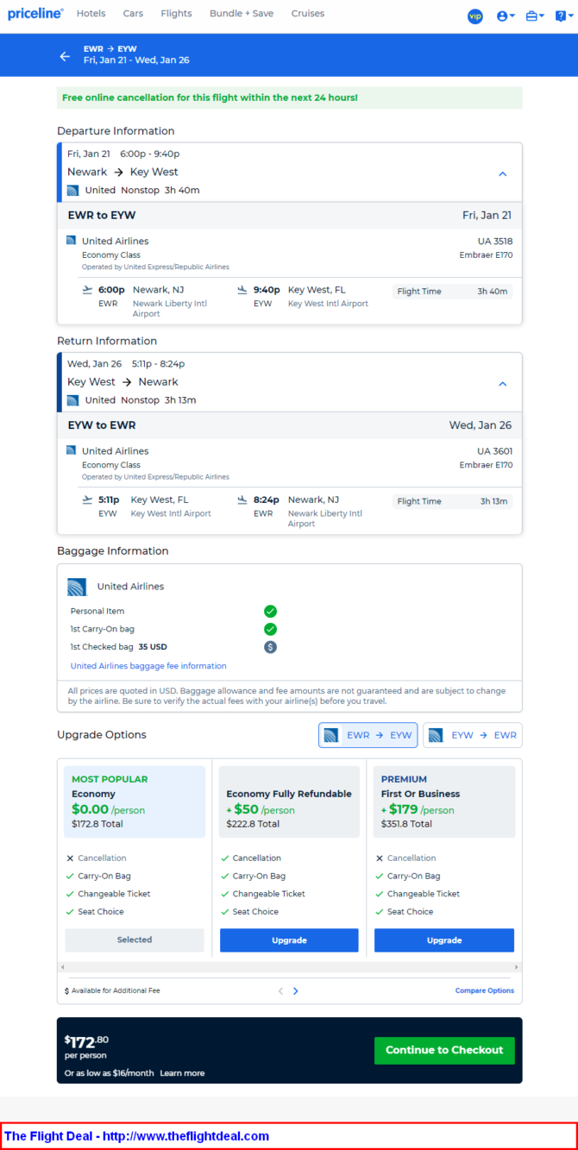
Task: Select the EWR → EYW upgrade toggle
Action: click(x=368, y=735)
